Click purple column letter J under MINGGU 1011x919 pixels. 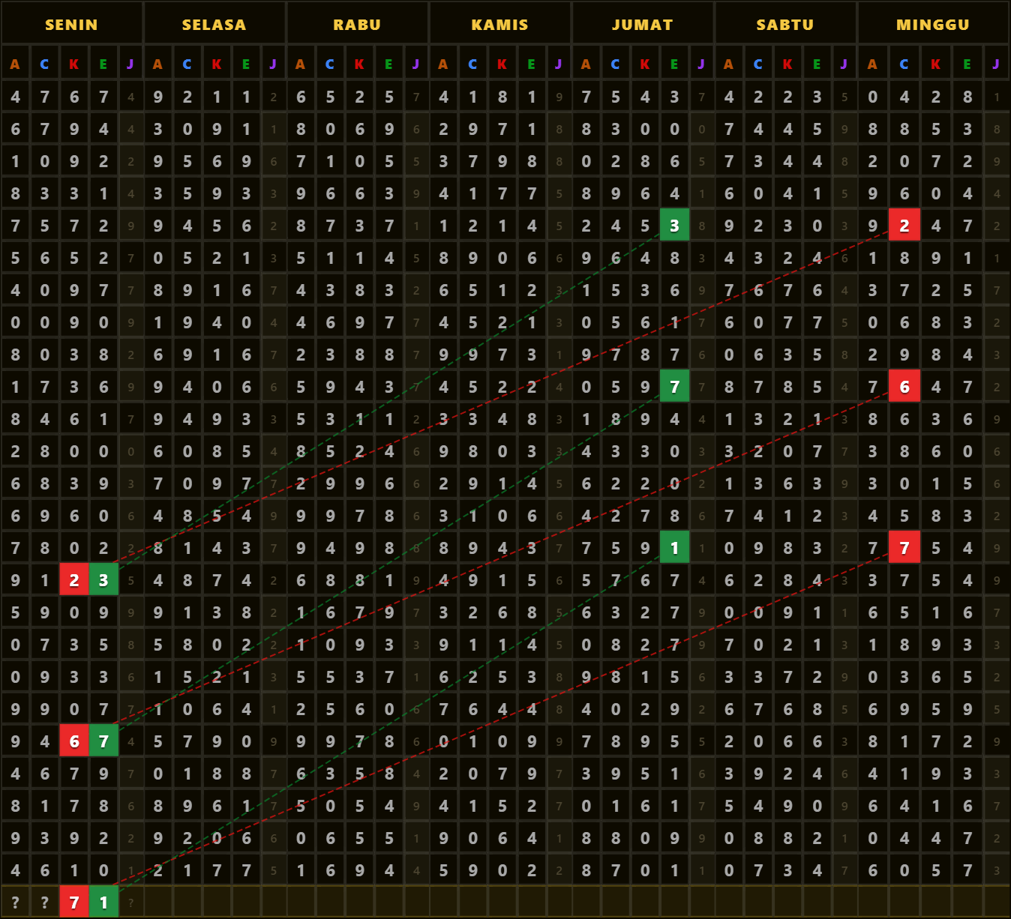point(996,64)
